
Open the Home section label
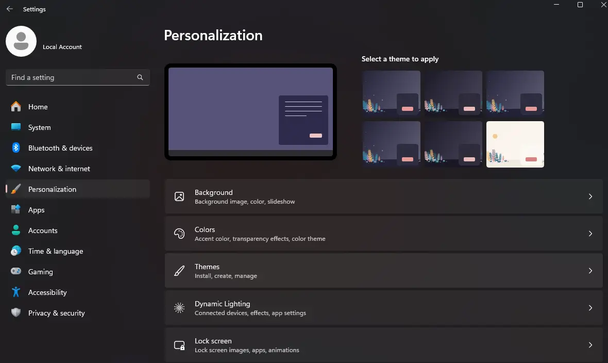point(38,107)
